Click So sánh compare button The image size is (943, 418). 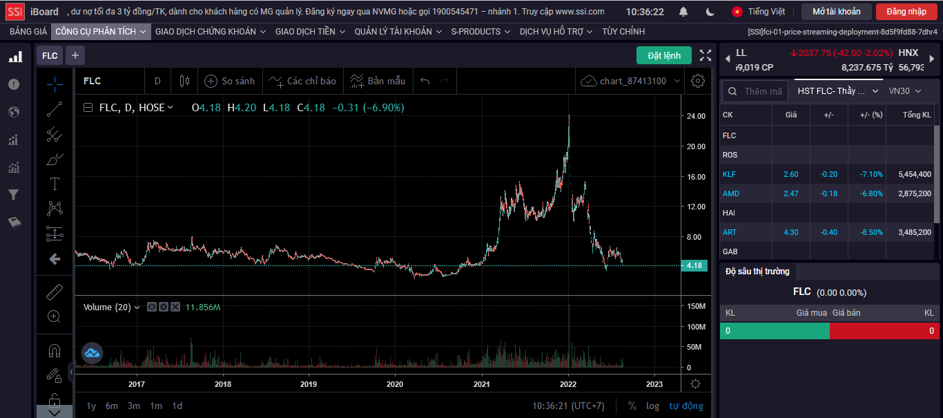[x=231, y=81]
